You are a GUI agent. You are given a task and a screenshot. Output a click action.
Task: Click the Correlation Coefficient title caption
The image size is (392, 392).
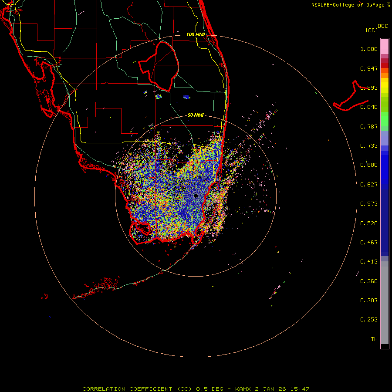click(x=196, y=389)
